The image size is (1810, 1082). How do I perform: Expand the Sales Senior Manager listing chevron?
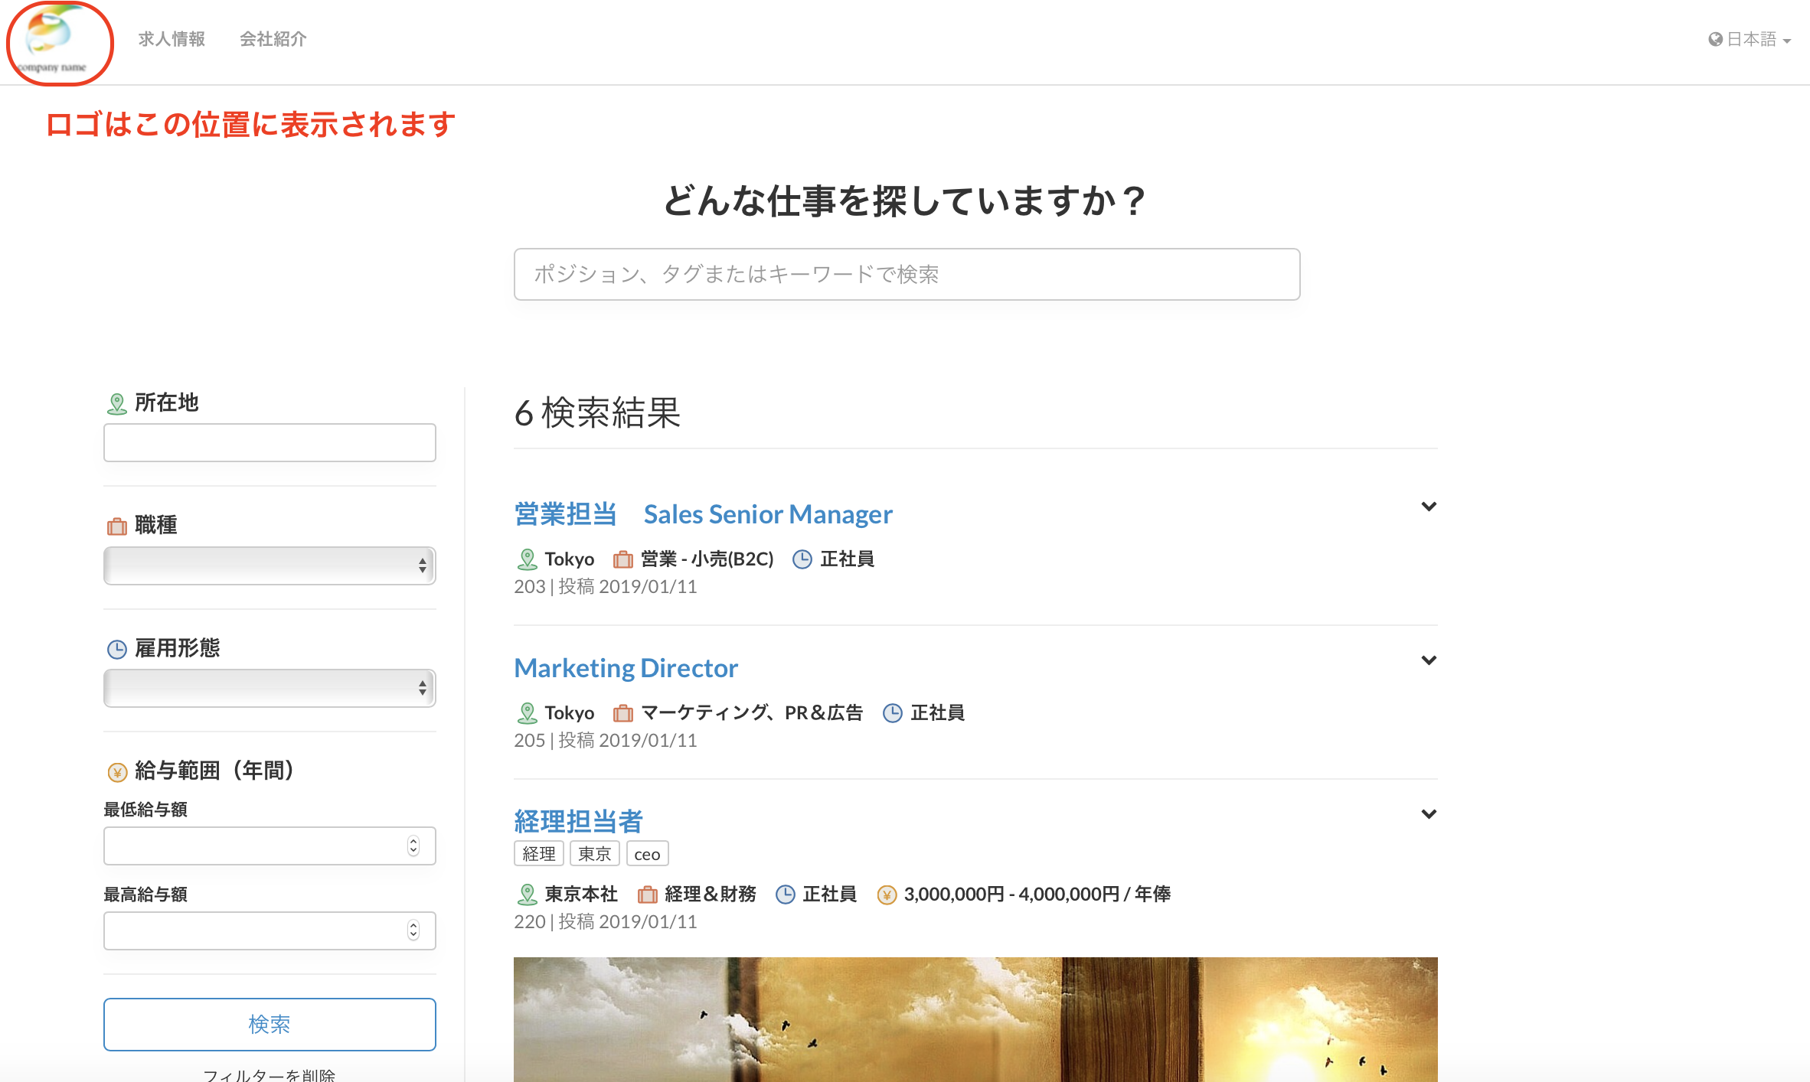coord(1428,507)
